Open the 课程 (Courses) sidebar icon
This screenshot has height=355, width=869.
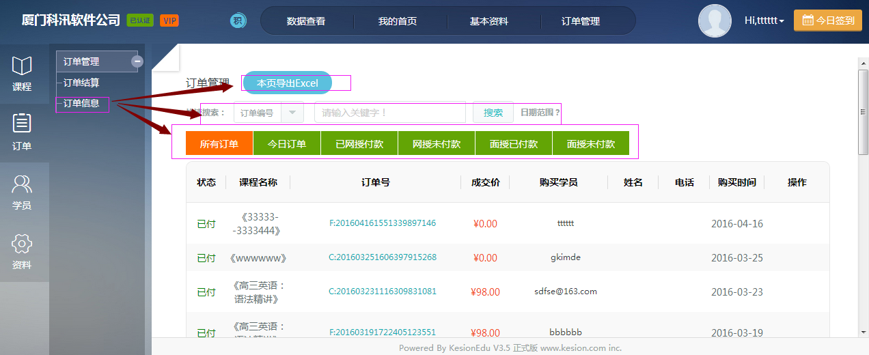[x=22, y=74]
